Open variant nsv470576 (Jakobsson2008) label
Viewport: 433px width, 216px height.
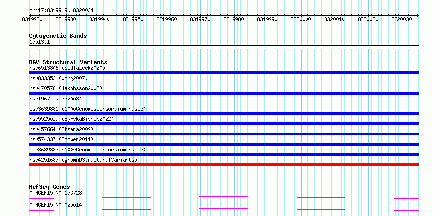pos(66,88)
